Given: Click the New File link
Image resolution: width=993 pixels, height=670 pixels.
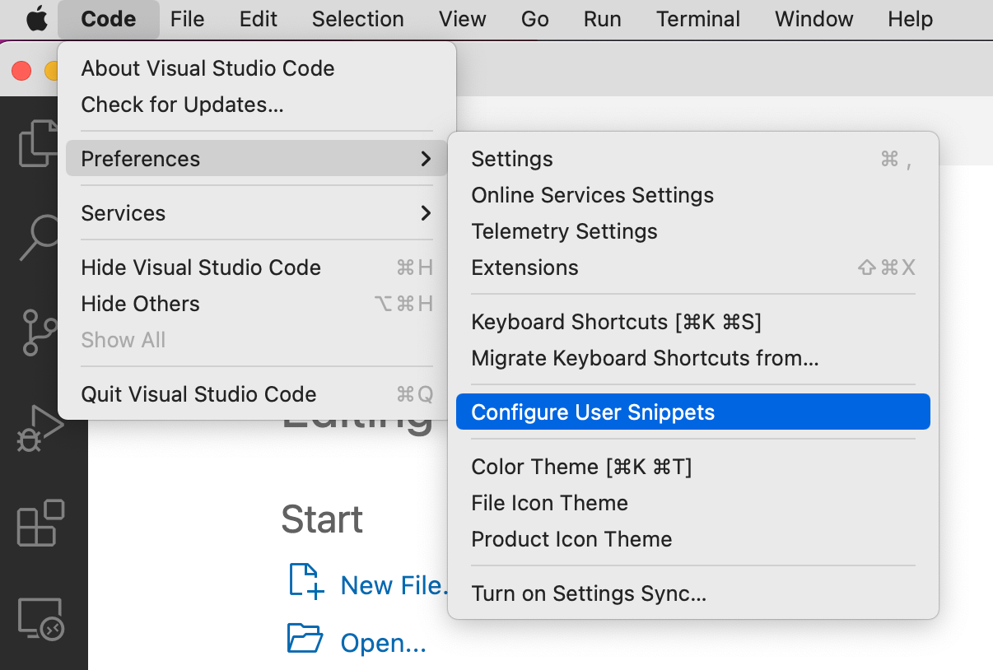Looking at the screenshot, I should pyautogui.click(x=394, y=585).
